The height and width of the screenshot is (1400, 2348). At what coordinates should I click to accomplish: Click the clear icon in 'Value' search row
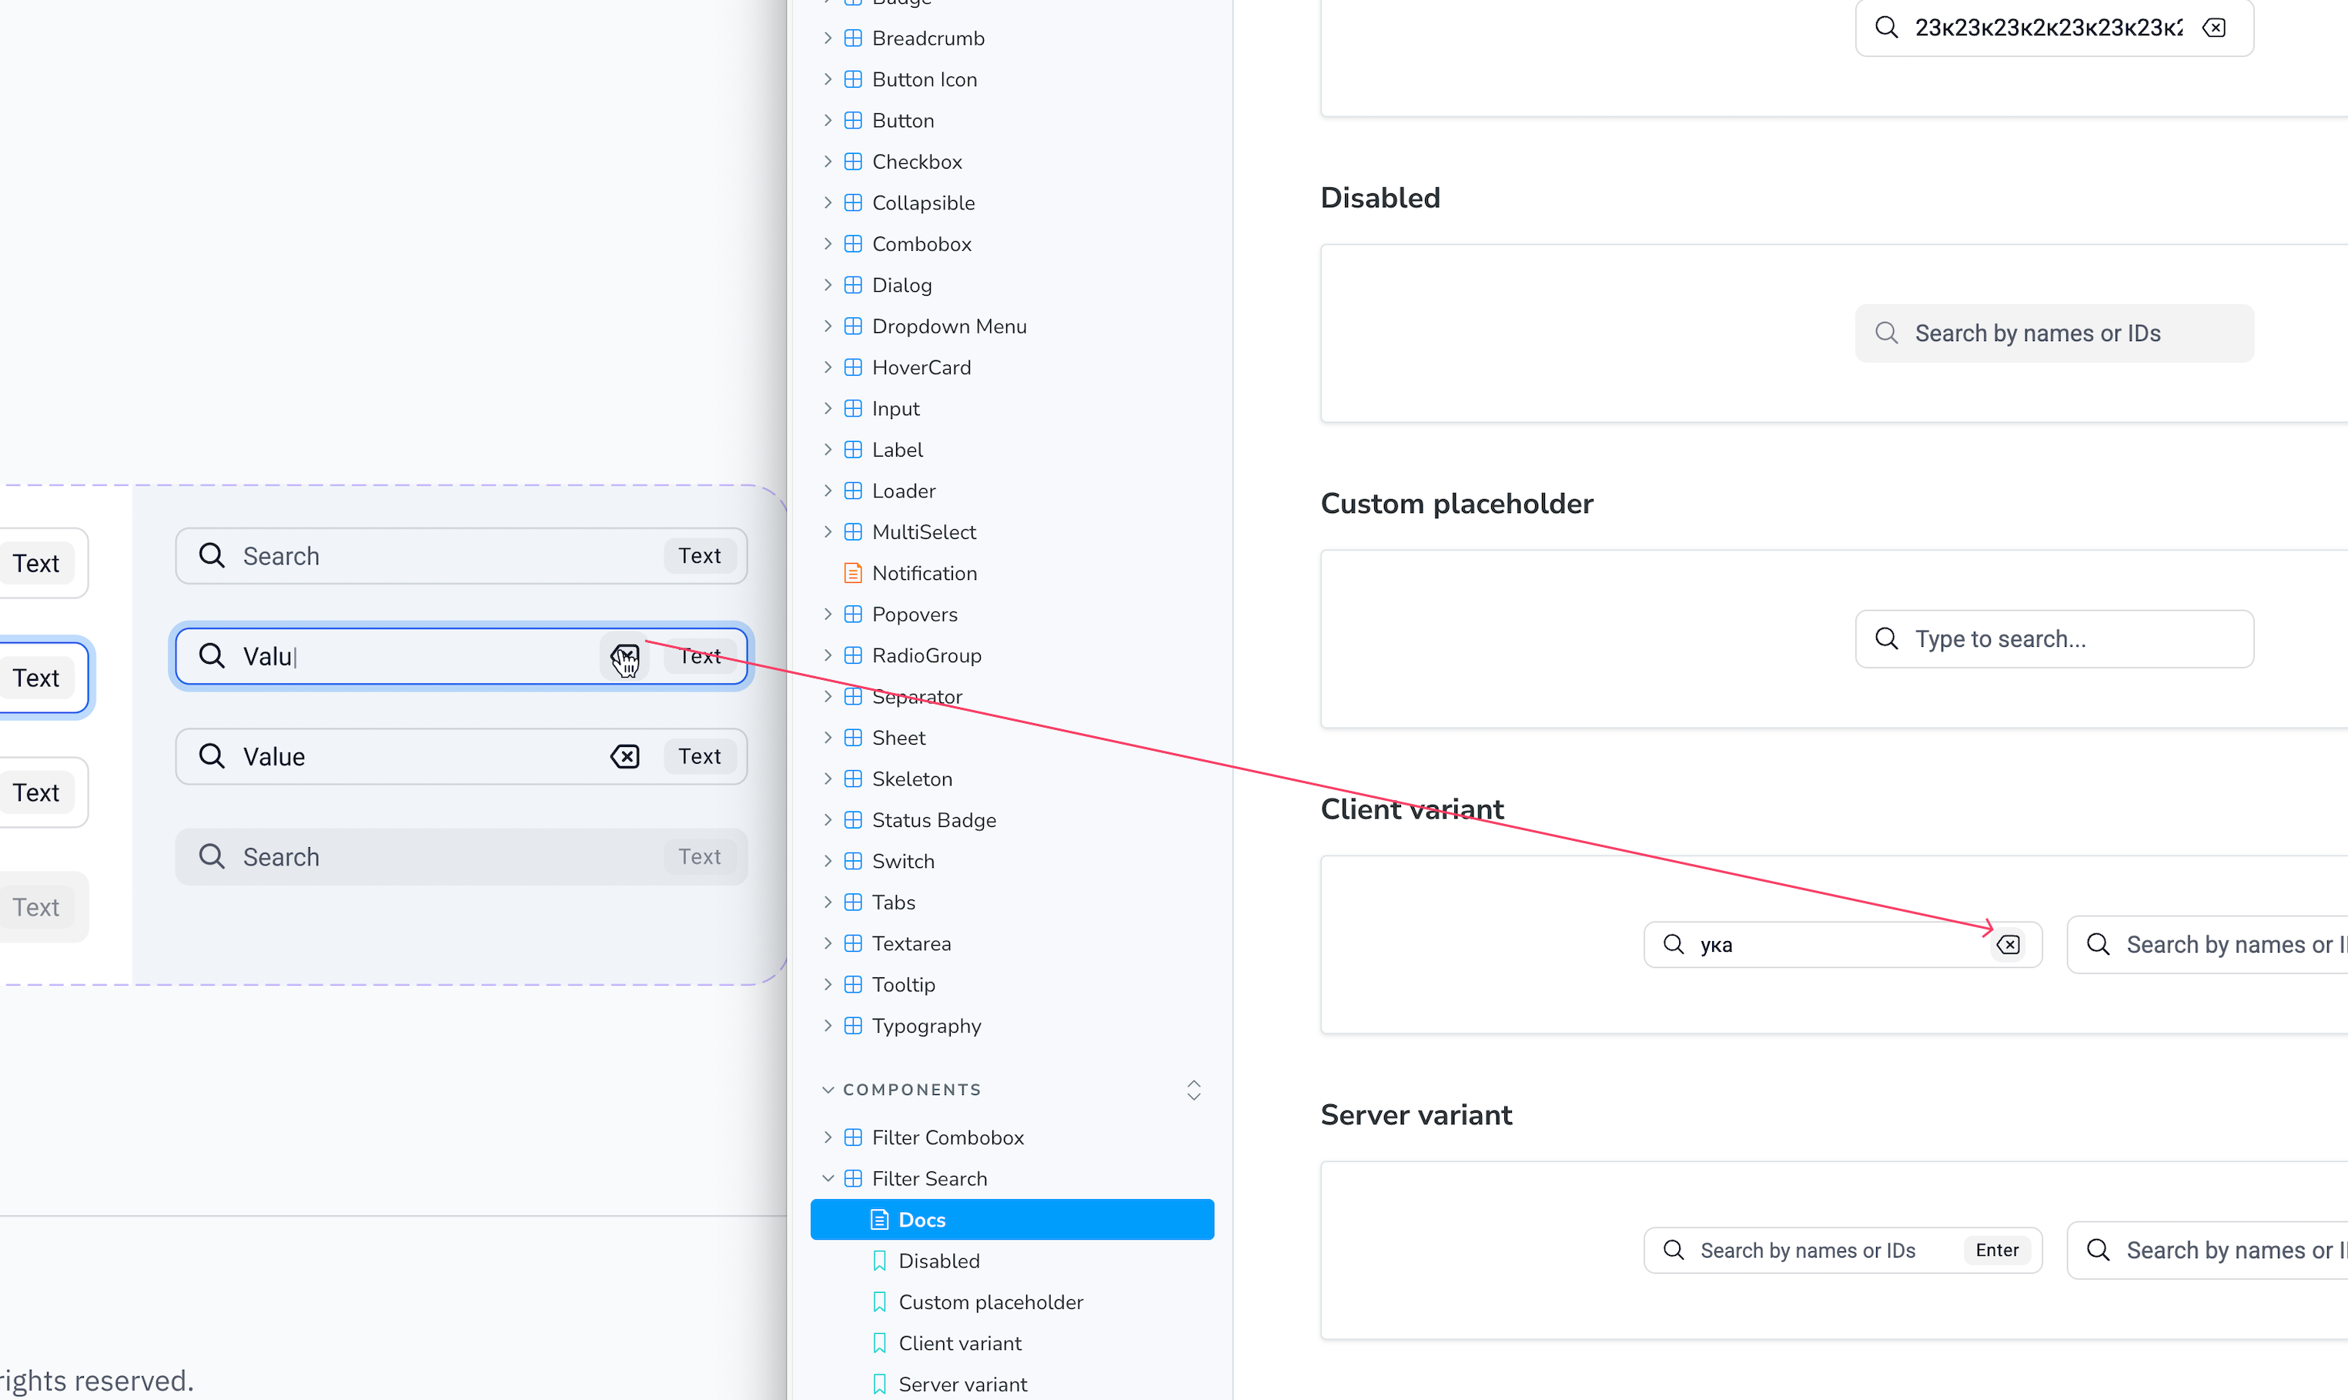tap(625, 755)
